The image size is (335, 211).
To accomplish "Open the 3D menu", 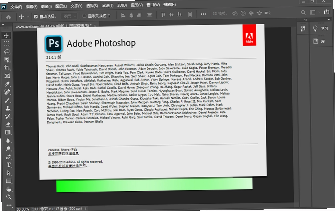I will coord(122,5).
